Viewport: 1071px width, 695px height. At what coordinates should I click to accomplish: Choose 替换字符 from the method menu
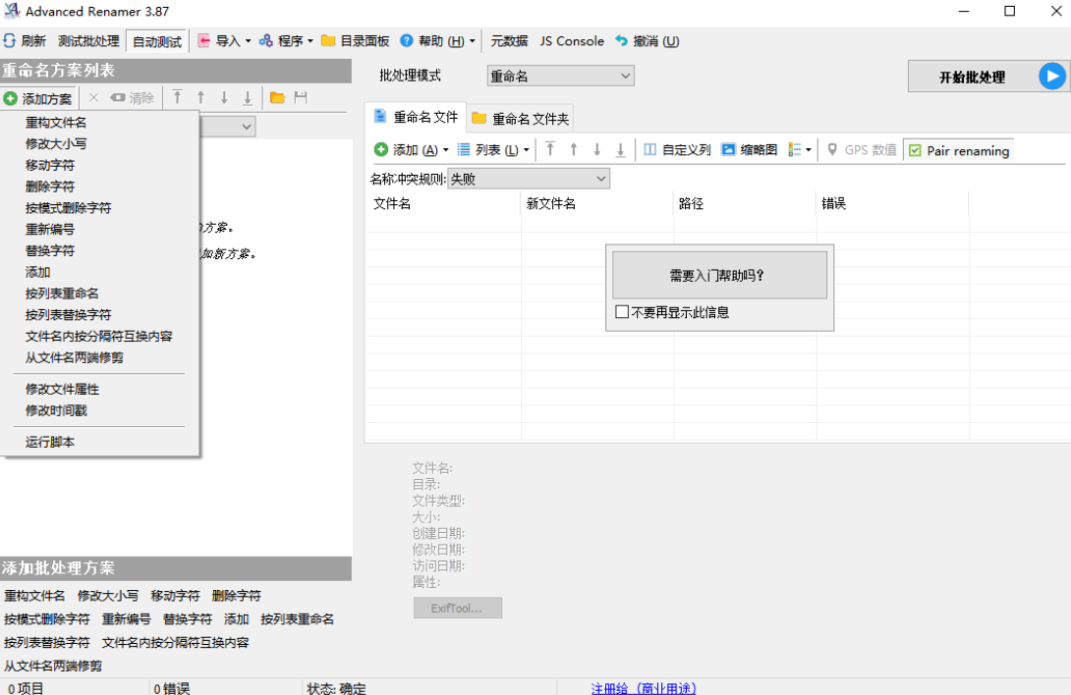click(50, 250)
